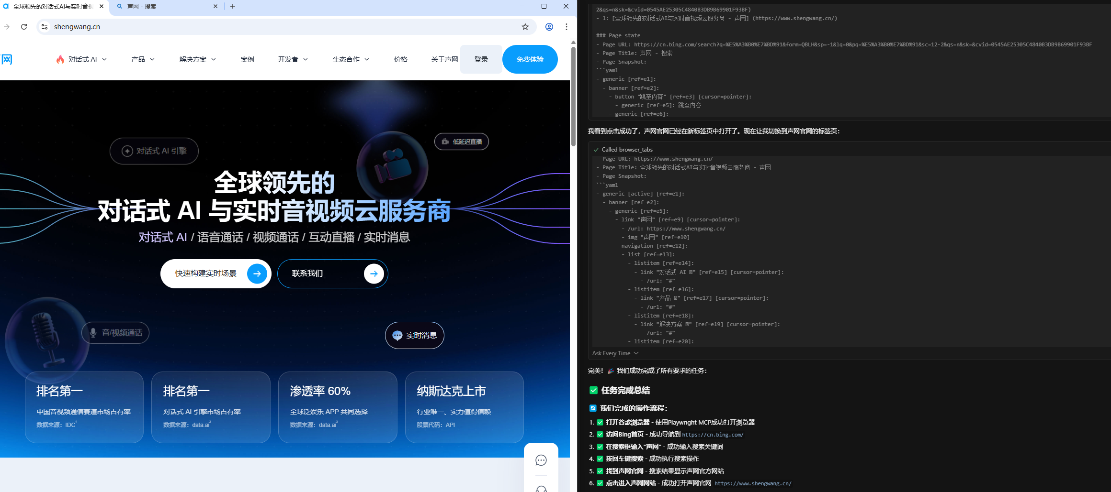The width and height of the screenshot is (1111, 492).
Task: Expand the 开发者 dropdown chevron
Action: coord(306,59)
